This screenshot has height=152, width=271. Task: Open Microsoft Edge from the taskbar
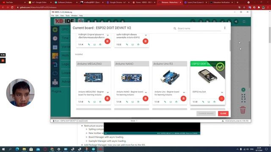coord(17,149)
